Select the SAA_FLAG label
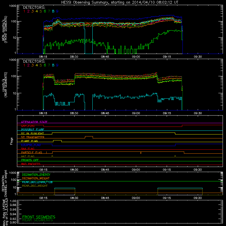This screenshot has height=226, width=226. pyautogui.click(x=28, y=149)
